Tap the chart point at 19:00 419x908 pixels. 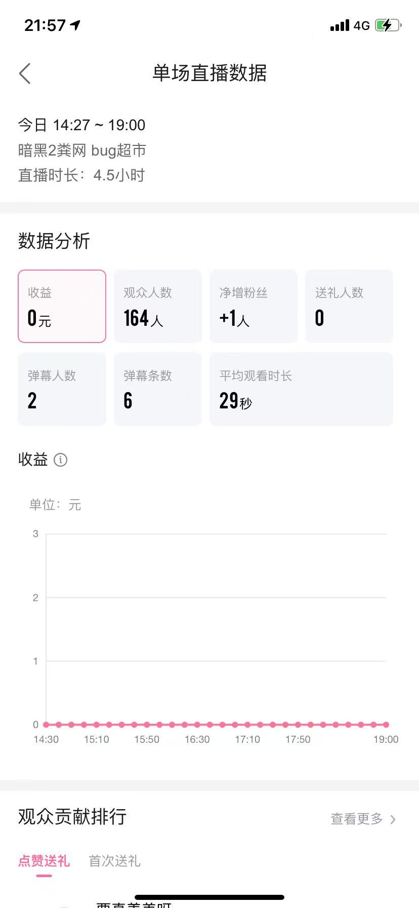point(386,725)
